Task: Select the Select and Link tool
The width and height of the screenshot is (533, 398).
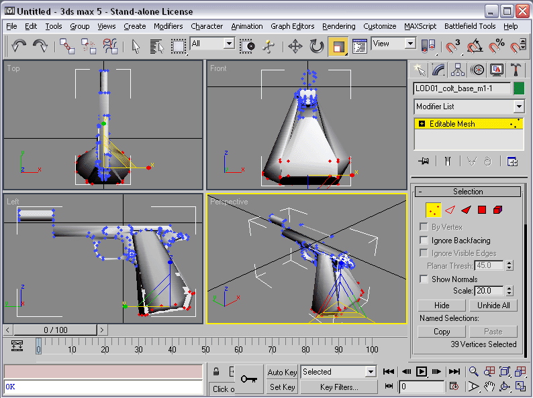Action: point(67,46)
